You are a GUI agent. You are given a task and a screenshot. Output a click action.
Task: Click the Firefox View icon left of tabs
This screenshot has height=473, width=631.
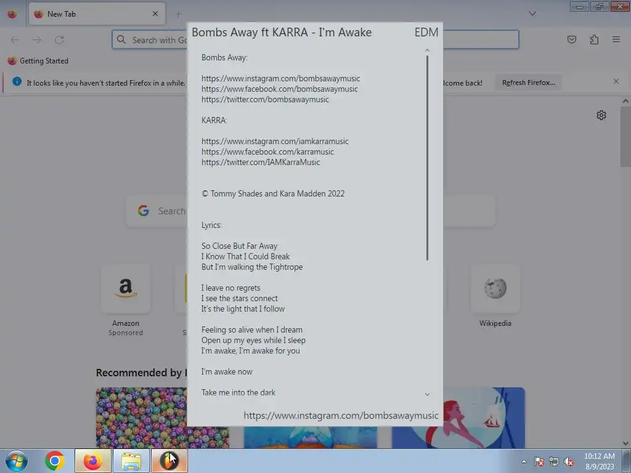(x=12, y=14)
